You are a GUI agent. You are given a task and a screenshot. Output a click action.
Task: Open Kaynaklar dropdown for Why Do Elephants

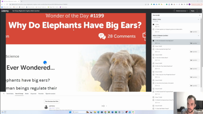tap(194, 43)
